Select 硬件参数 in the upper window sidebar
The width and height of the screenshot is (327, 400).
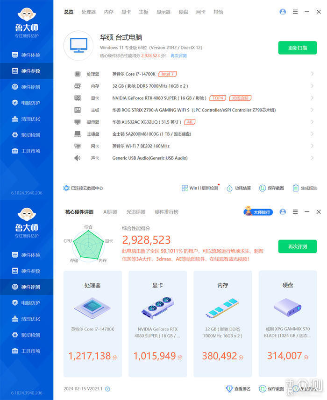pyautogui.click(x=27, y=71)
